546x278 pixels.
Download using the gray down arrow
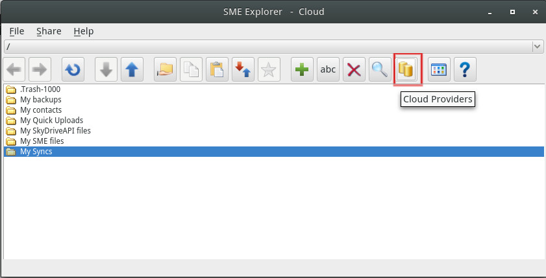point(106,70)
